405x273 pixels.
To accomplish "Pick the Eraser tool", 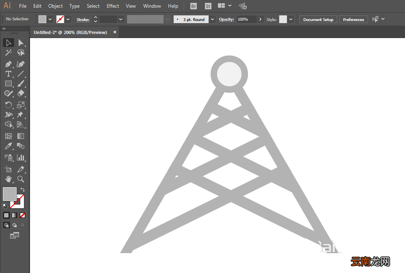I will (21, 93).
